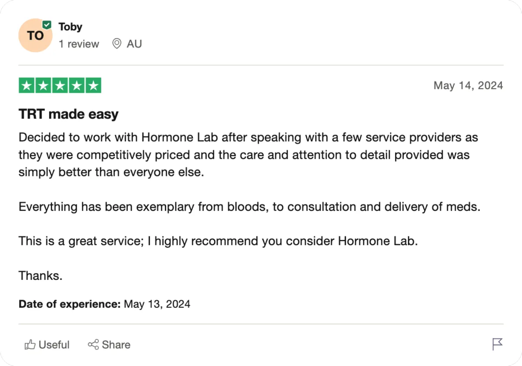Screen dimensions: 522x366
Task: View Toby's '1 review' count
Action: (x=79, y=44)
